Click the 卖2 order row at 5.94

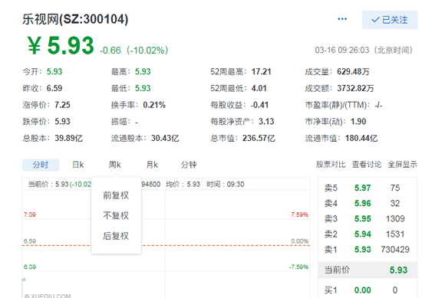click(368, 234)
